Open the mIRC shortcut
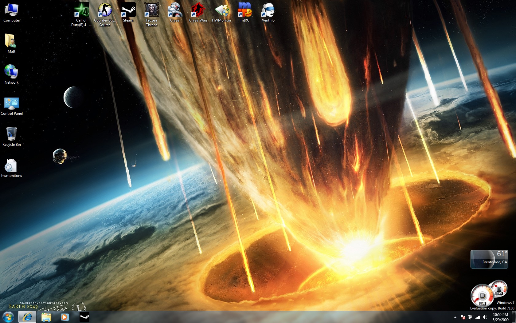 point(245,13)
